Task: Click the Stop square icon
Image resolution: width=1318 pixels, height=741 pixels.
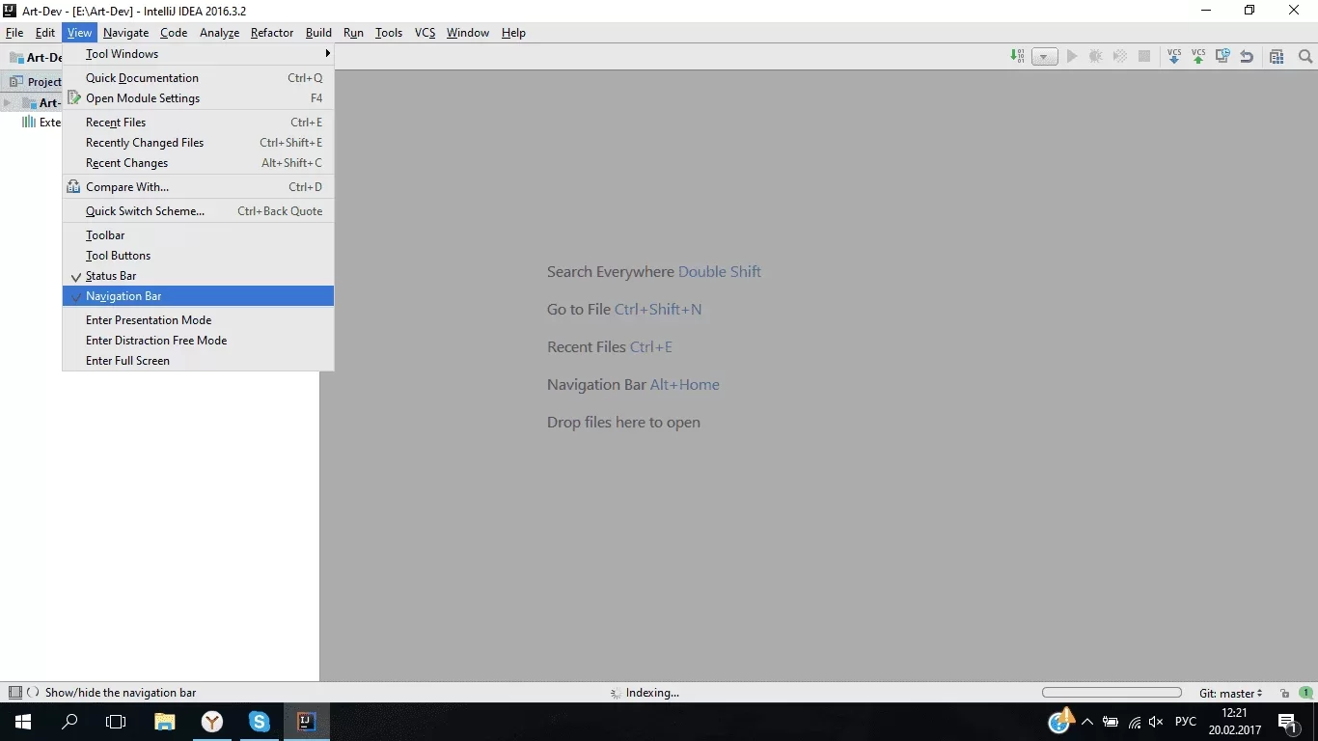Action: 1144,57
